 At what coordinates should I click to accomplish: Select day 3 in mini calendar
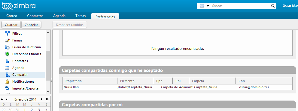pyautogui.click(x=39, y=110)
